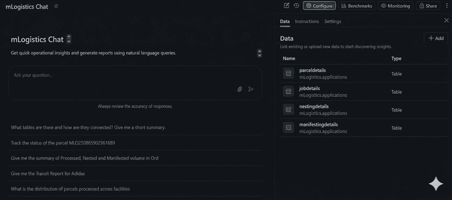
Task: Click the Transit Report for Adidas suggestion
Action: tap(47, 173)
